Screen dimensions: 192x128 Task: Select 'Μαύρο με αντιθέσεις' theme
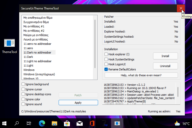[36, 35]
